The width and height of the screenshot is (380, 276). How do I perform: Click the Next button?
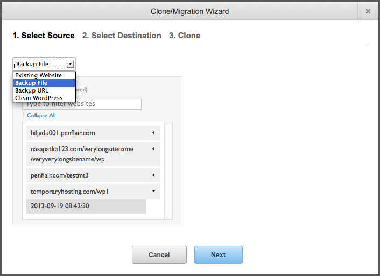pyautogui.click(x=218, y=254)
